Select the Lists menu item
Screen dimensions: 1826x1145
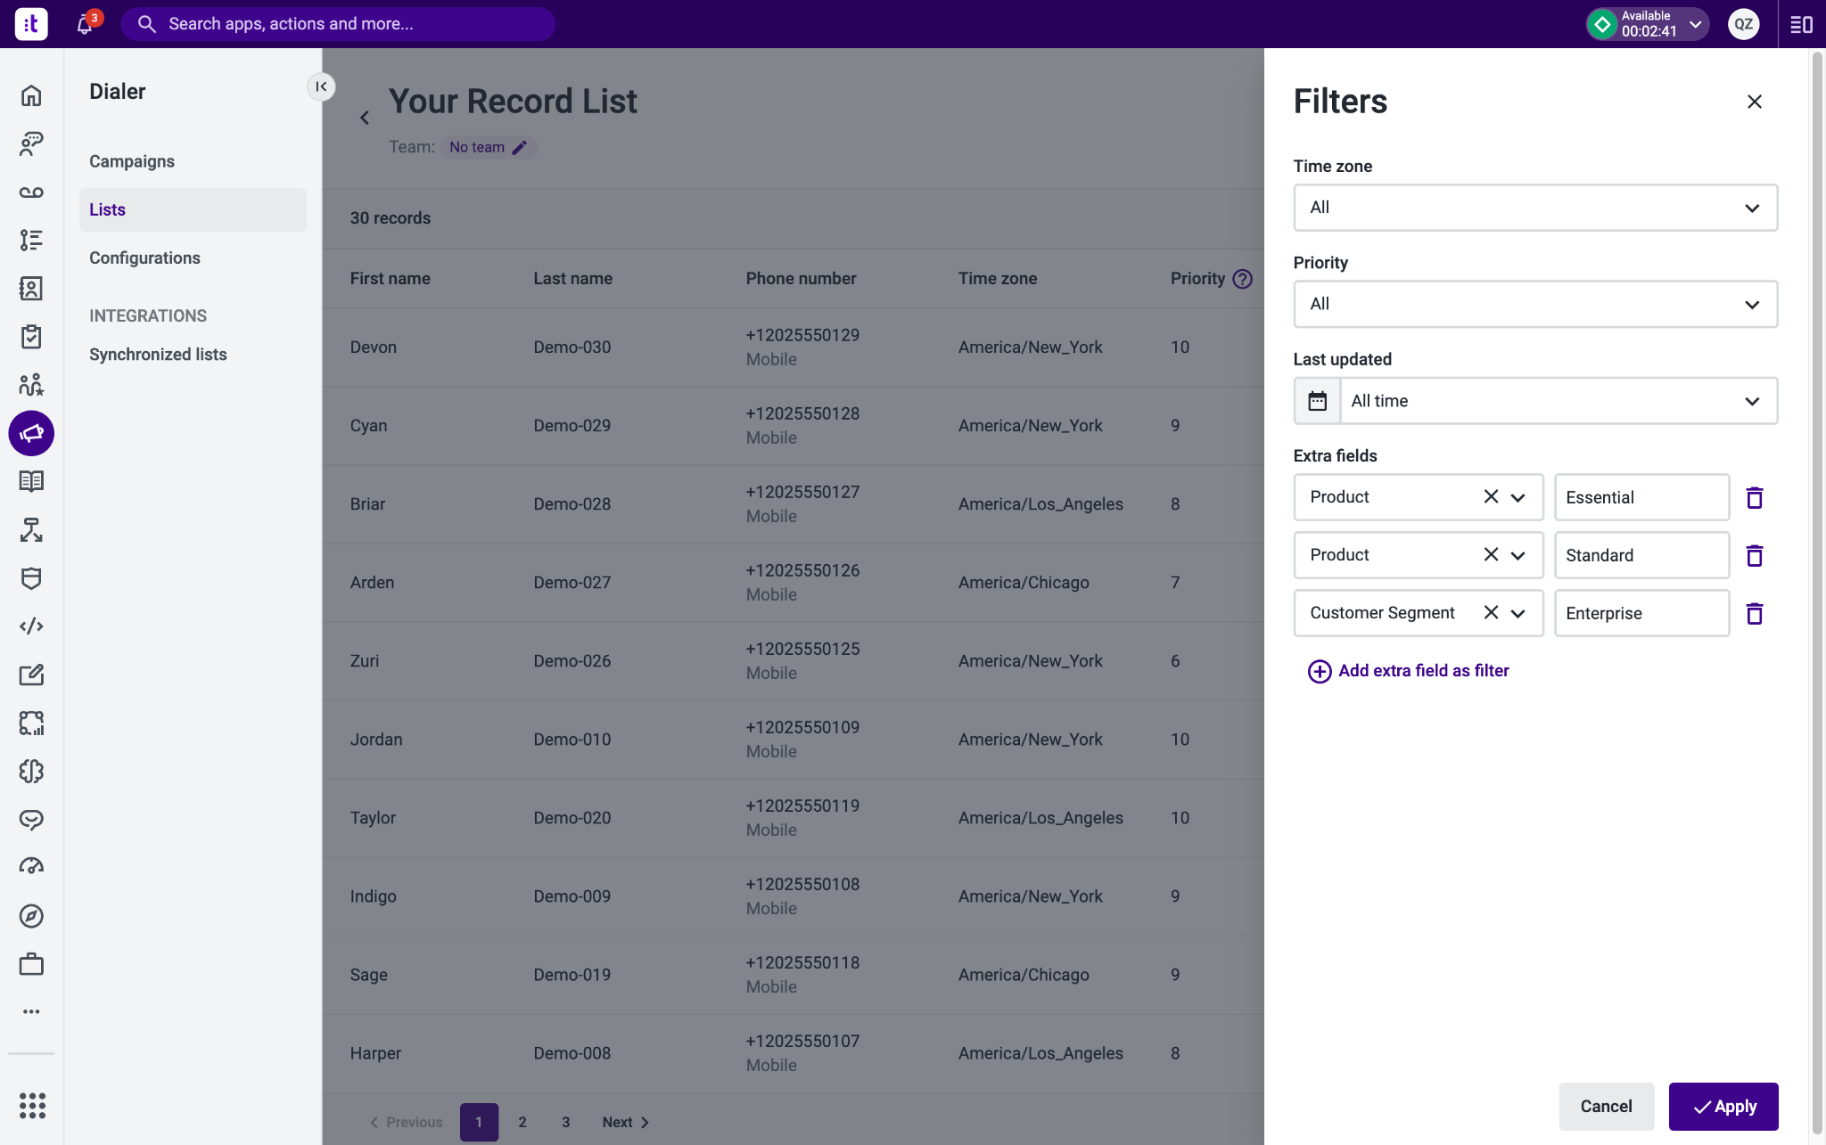pos(193,209)
